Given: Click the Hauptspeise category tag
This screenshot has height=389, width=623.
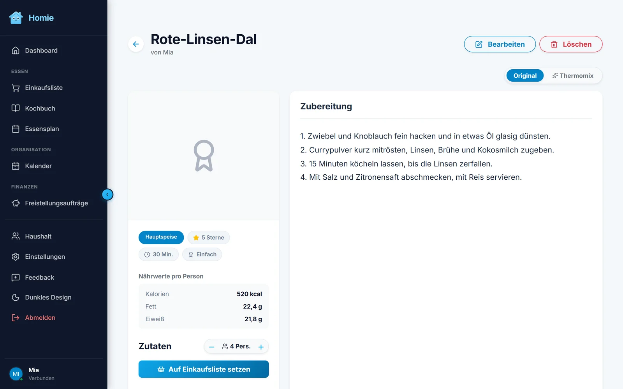Looking at the screenshot, I should coord(161,237).
